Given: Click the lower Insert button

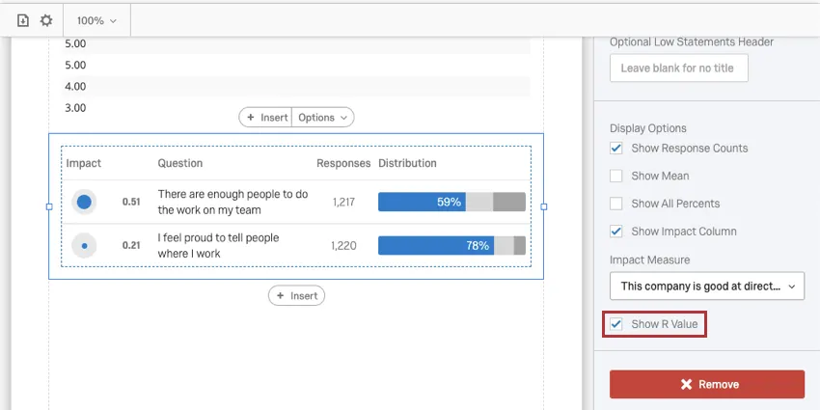Looking at the screenshot, I should coord(296,296).
